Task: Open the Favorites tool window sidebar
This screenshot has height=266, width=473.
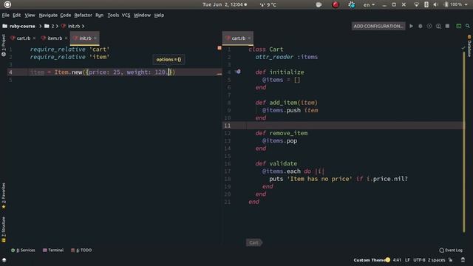Action: tap(3, 196)
